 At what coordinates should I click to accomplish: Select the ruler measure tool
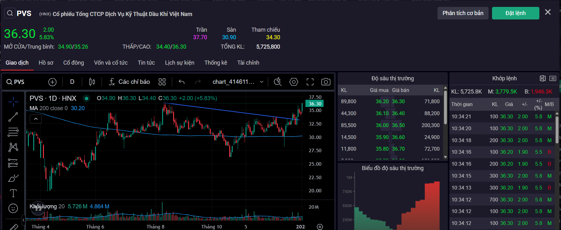13,227
